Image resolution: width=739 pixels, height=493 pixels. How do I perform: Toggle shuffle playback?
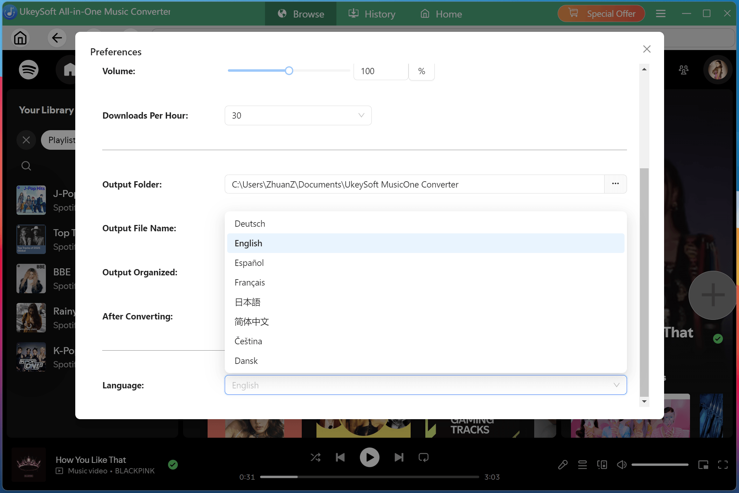click(x=315, y=457)
